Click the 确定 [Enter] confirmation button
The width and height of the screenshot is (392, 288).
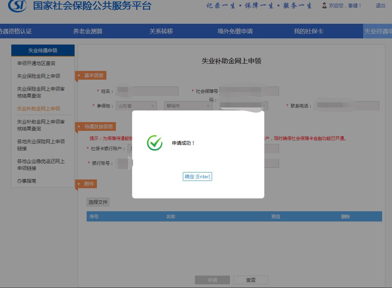[197, 177]
